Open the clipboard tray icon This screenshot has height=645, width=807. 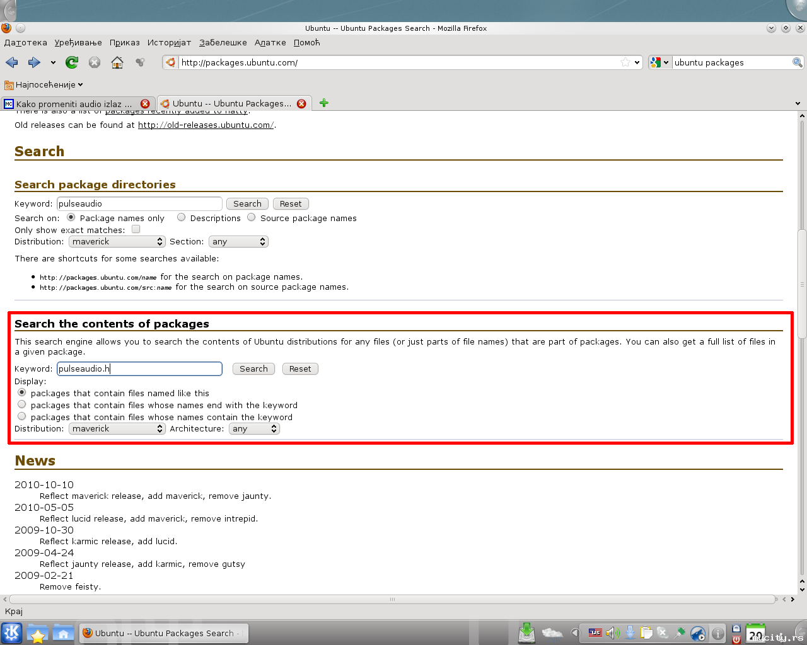tap(646, 633)
